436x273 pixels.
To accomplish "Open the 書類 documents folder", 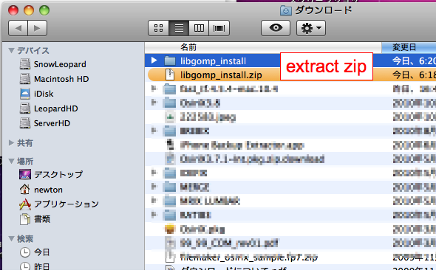I will (x=35, y=219).
